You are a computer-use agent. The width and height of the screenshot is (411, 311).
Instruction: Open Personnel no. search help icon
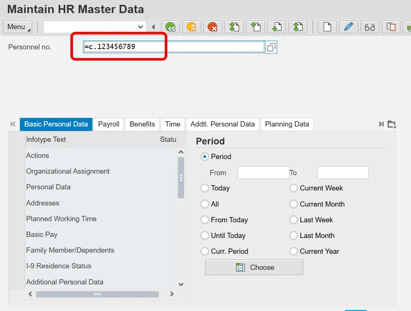tap(271, 47)
